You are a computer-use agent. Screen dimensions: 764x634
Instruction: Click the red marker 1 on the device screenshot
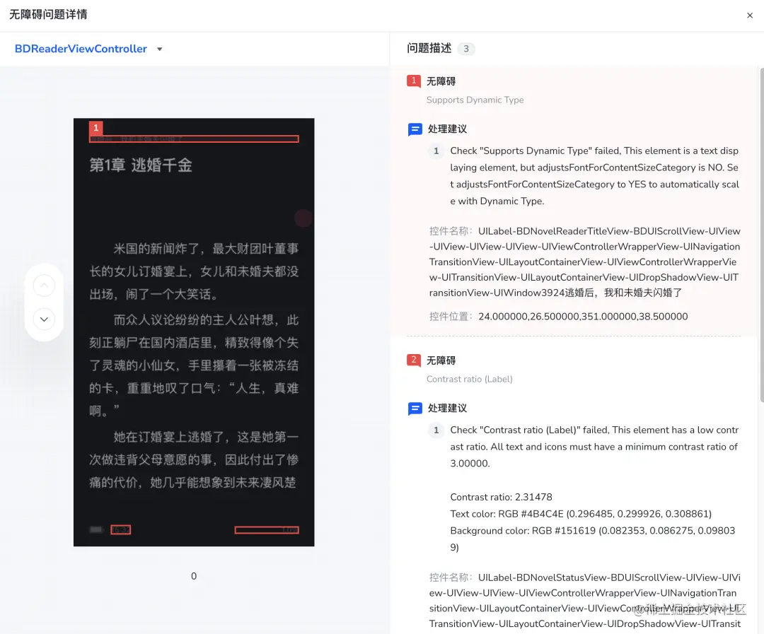click(95, 128)
